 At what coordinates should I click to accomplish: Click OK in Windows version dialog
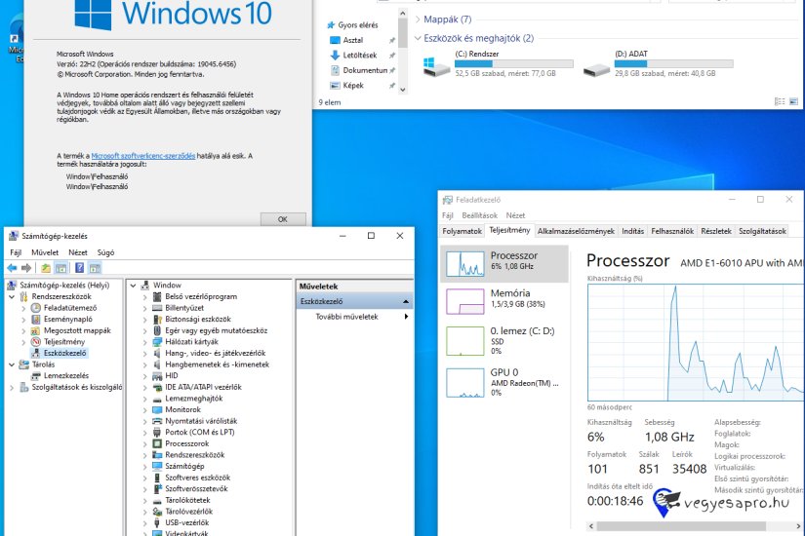(x=283, y=219)
